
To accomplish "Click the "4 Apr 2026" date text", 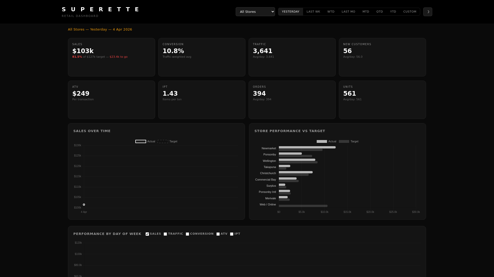I will 122,29.
